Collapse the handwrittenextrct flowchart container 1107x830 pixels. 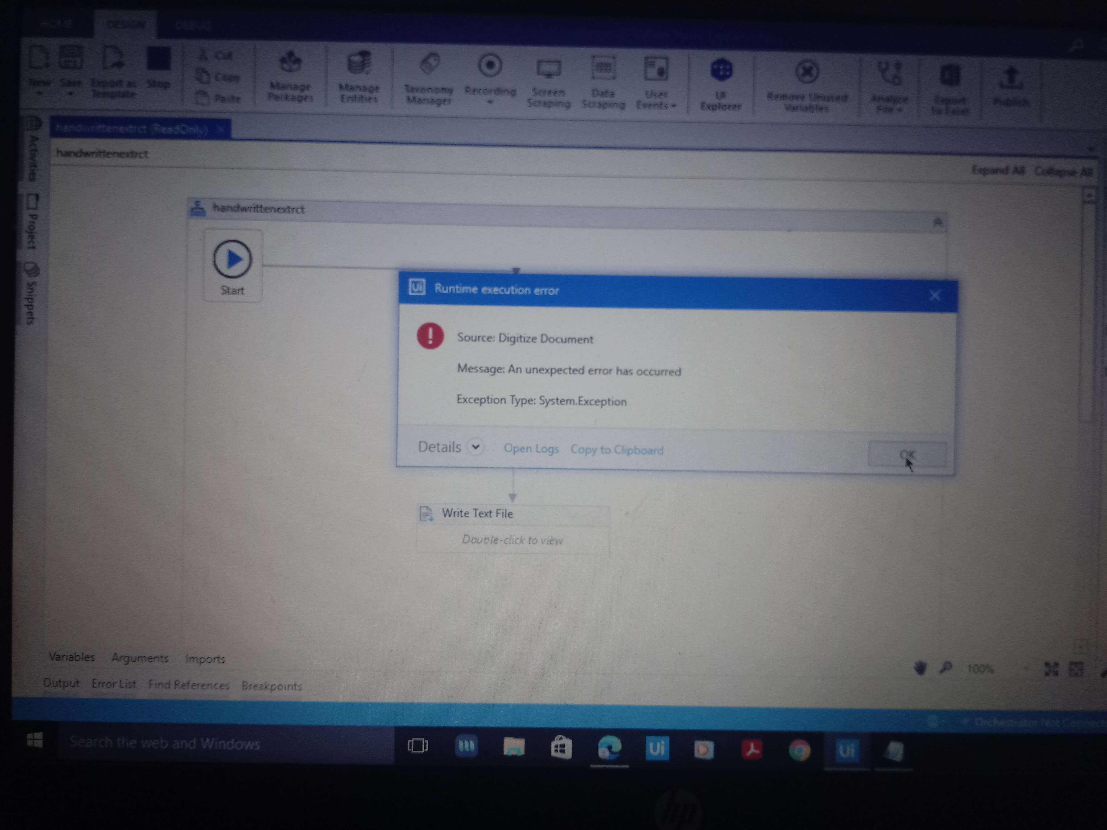[x=937, y=222]
